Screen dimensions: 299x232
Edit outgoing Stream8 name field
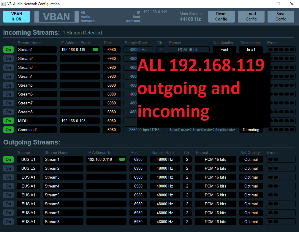click(63, 222)
